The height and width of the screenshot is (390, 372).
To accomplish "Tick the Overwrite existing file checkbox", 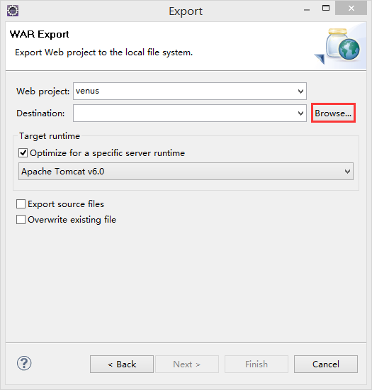I will coord(21,220).
